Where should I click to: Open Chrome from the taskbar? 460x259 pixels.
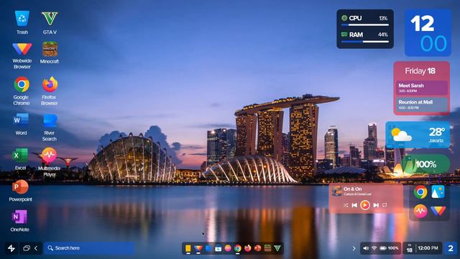click(238, 248)
